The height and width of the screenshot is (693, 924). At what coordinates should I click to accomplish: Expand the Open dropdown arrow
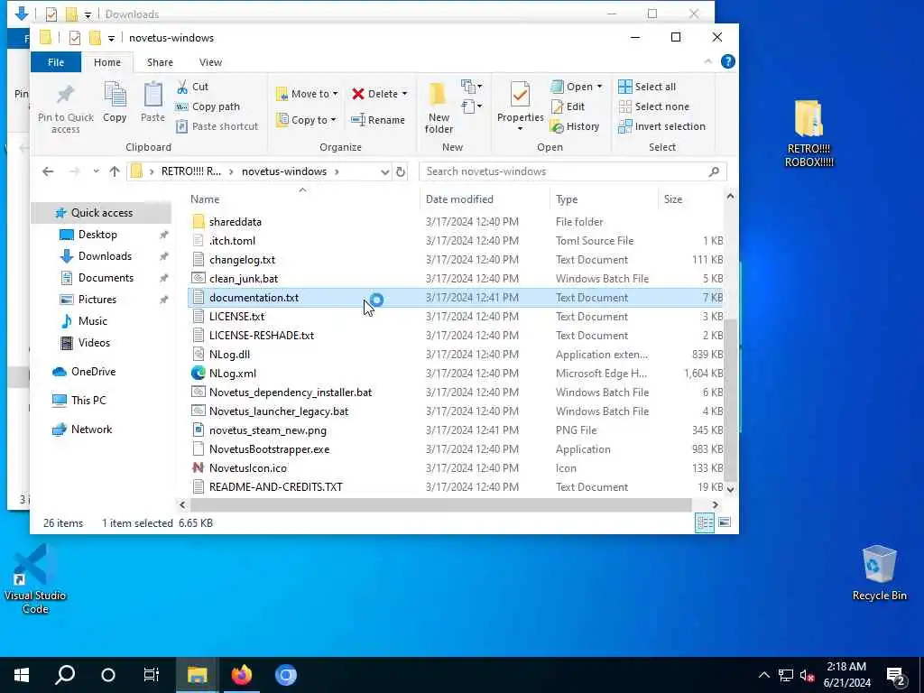tap(599, 87)
